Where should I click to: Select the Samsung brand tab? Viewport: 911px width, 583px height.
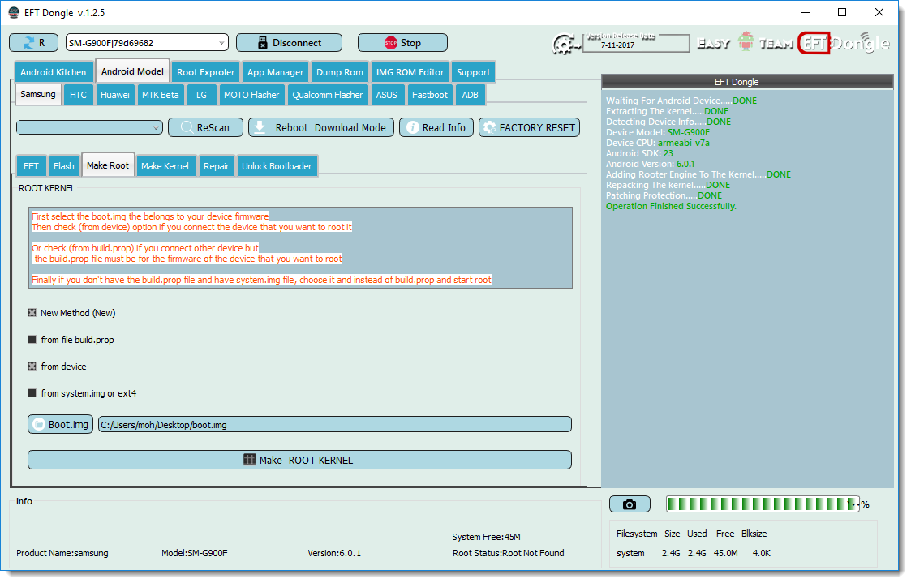38,94
